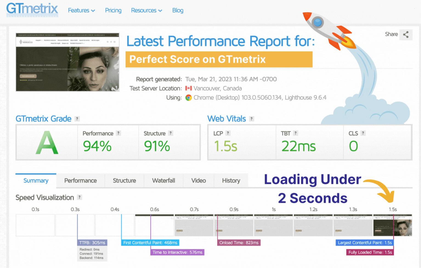Select the 1.5s filmstrip frame
The width and height of the screenshot is (421, 268).
393,225
